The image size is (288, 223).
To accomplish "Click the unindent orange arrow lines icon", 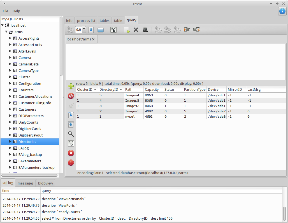I will point(196,30).
